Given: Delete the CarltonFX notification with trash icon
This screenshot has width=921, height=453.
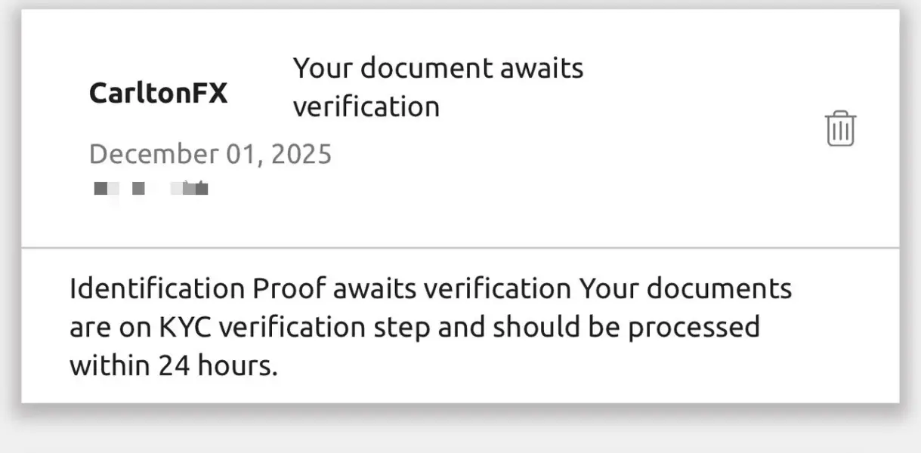Looking at the screenshot, I should pyautogui.click(x=839, y=128).
